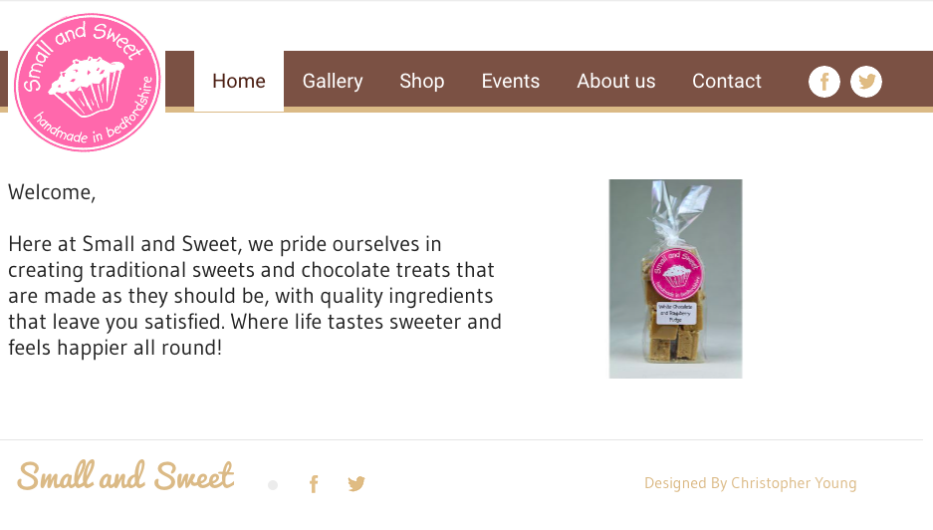
Task: Click the small grey dot in the footer
Action: (273, 485)
